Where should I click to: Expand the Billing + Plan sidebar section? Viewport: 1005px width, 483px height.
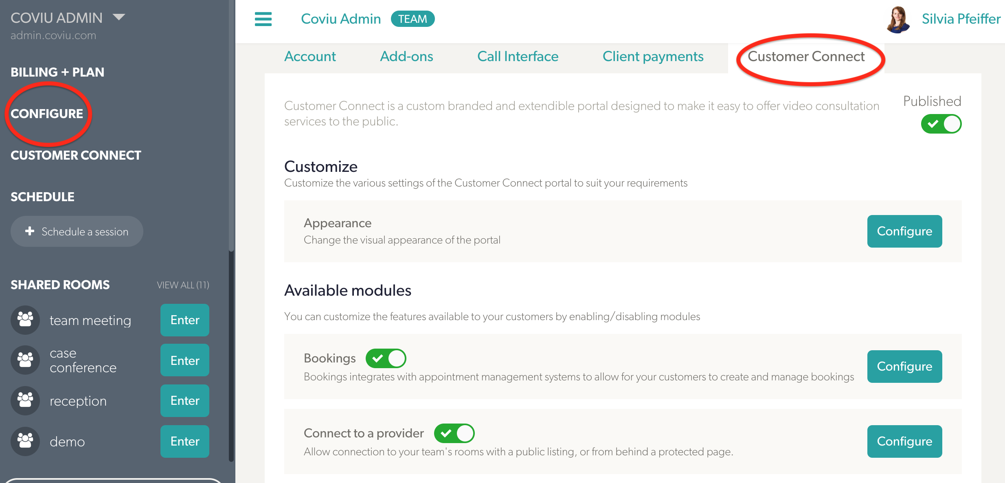[x=57, y=72]
